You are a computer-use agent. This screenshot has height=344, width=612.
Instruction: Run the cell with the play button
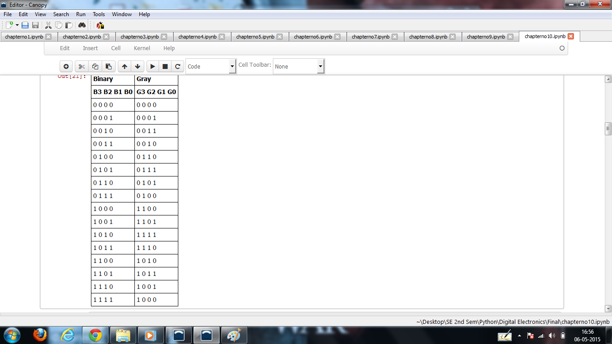point(152,66)
